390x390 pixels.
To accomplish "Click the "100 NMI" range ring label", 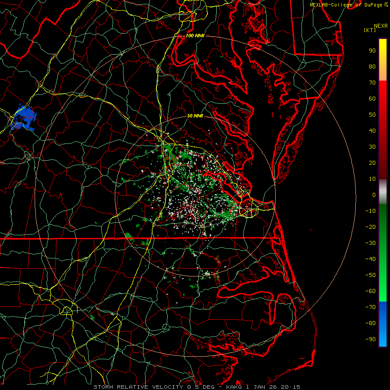I will point(195,36).
